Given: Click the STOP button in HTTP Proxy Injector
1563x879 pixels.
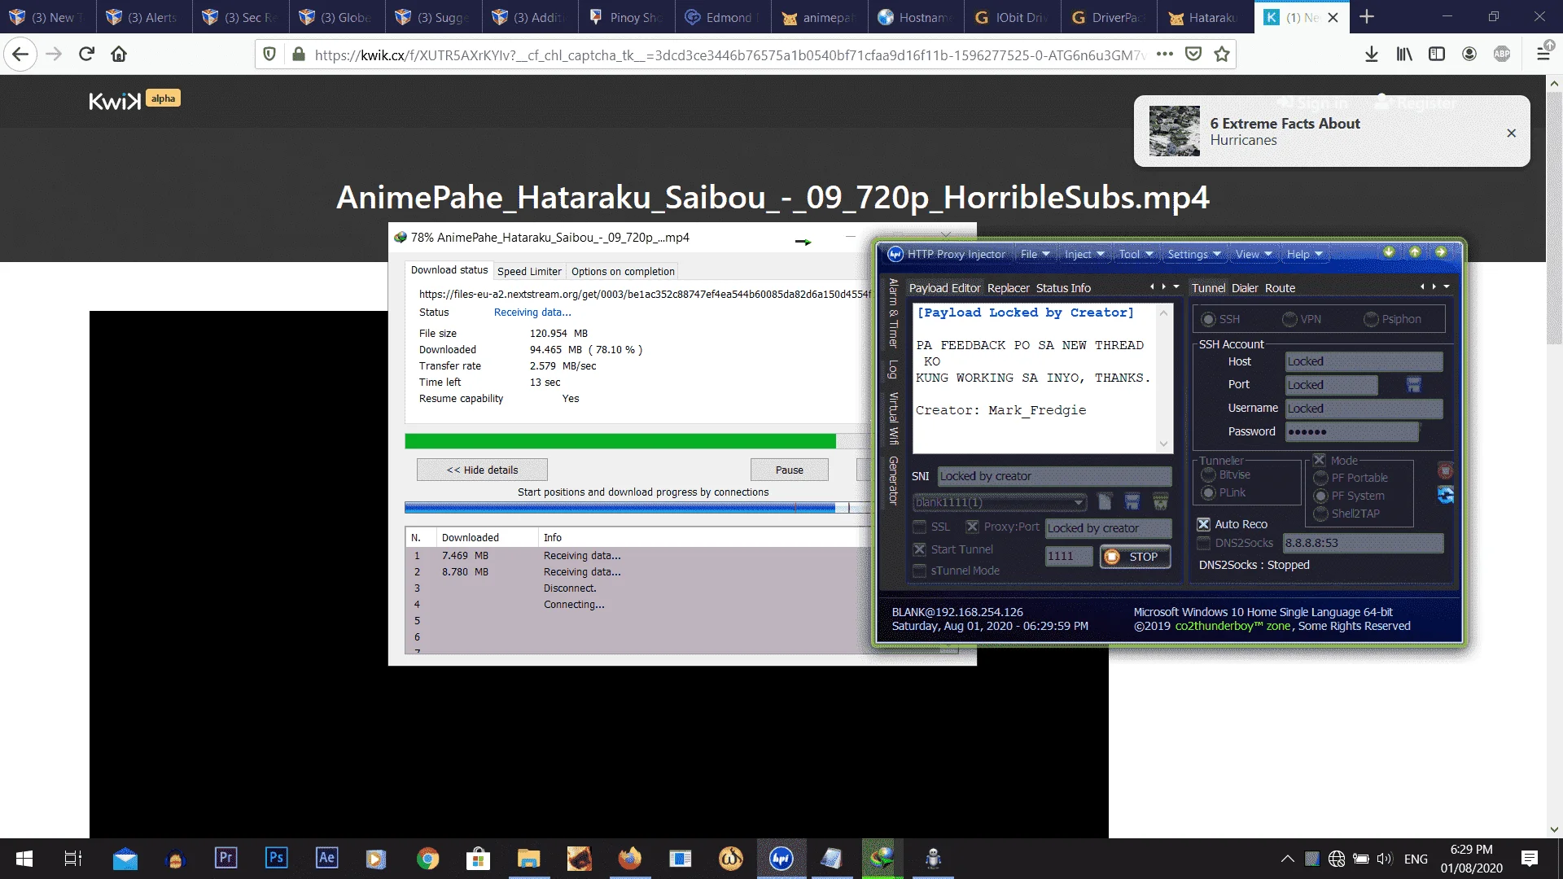Looking at the screenshot, I should coord(1136,557).
